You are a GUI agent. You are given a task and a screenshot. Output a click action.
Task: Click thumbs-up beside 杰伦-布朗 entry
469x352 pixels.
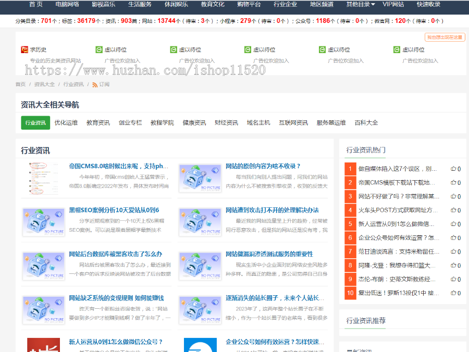click(453, 279)
